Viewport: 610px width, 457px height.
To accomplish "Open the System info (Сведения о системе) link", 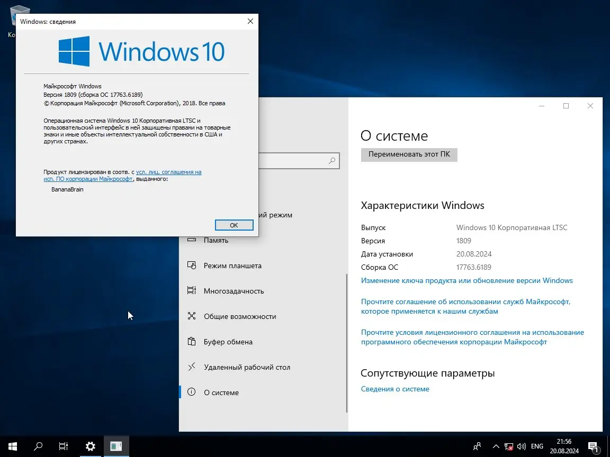I will click(395, 389).
